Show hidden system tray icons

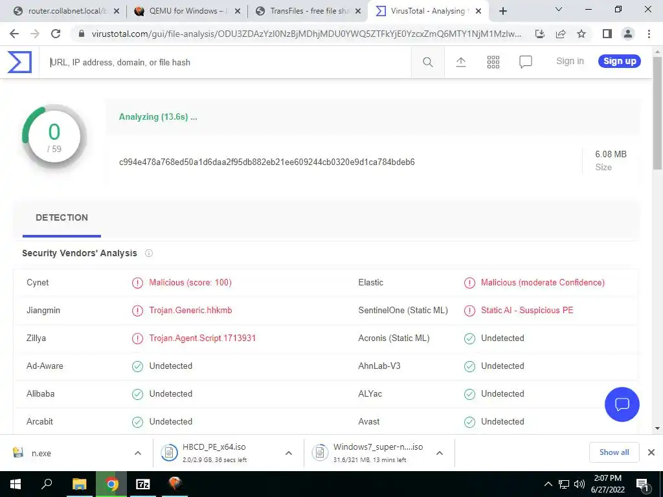[x=548, y=484]
